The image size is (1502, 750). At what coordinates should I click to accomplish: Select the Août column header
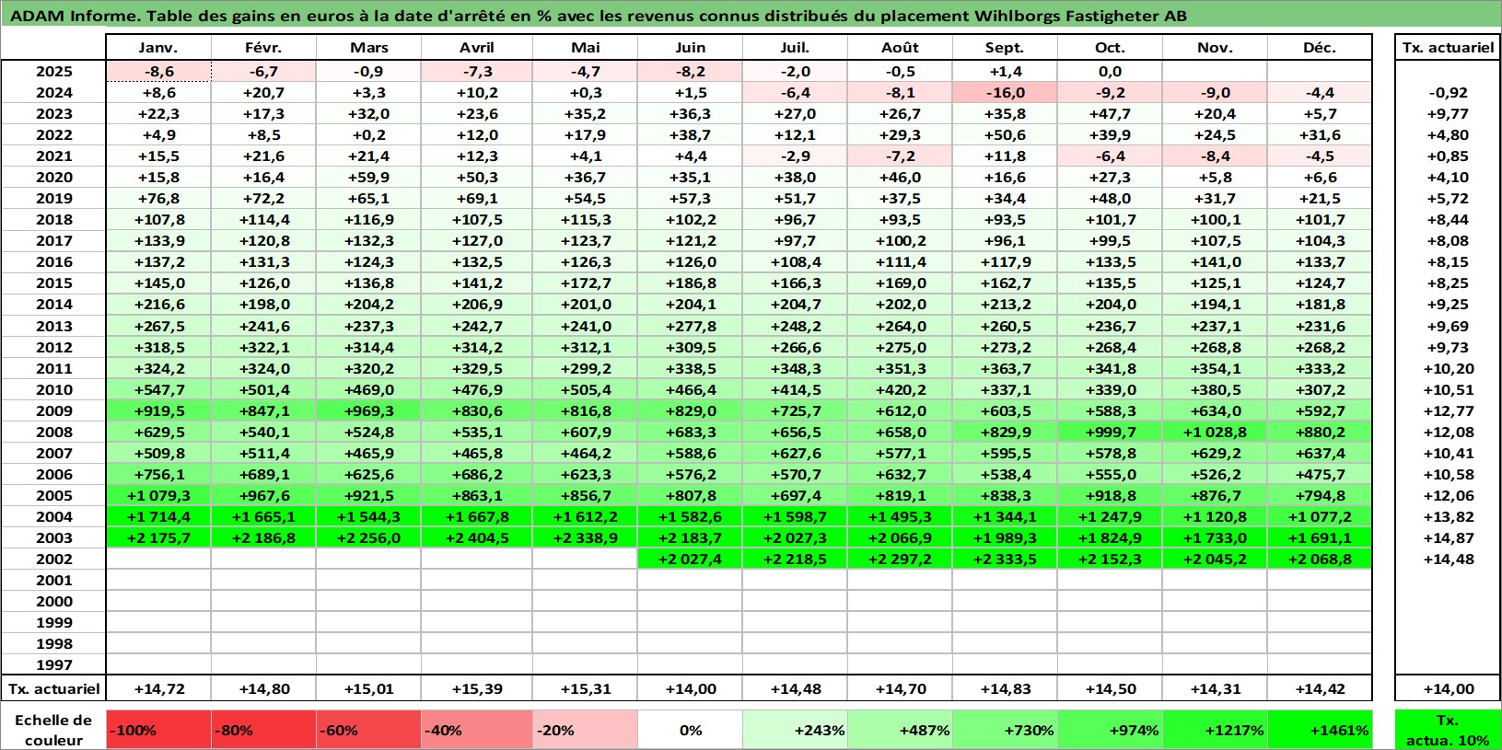[900, 48]
